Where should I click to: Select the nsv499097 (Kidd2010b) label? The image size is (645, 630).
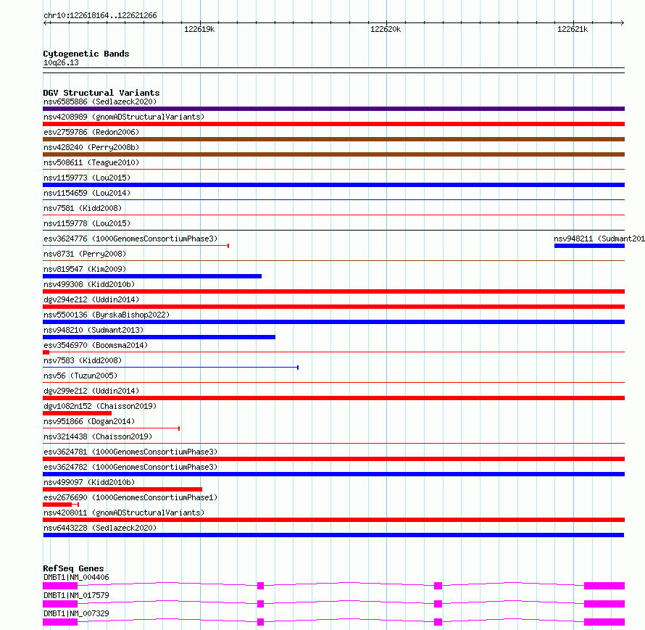tap(89, 482)
